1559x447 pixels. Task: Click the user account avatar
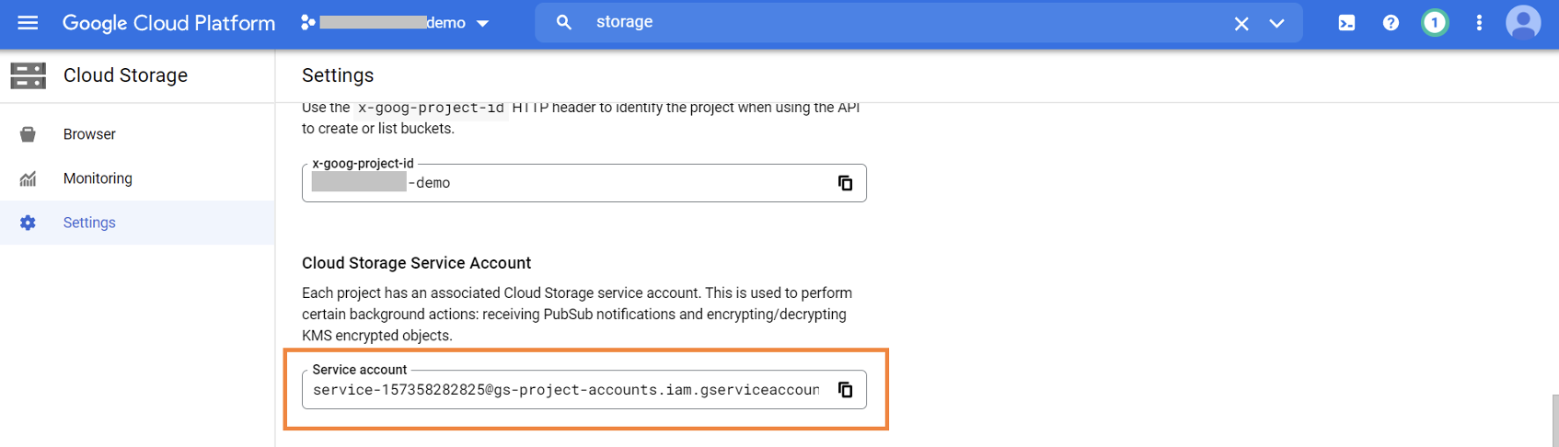click(1523, 23)
